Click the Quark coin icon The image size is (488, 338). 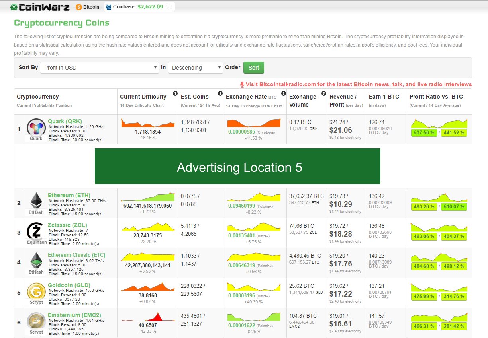(x=36, y=127)
